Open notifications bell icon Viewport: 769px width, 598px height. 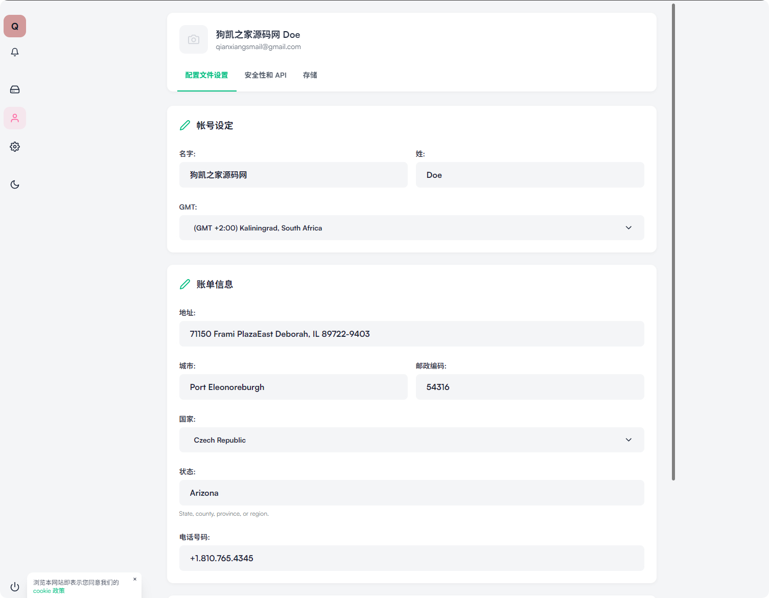[15, 52]
